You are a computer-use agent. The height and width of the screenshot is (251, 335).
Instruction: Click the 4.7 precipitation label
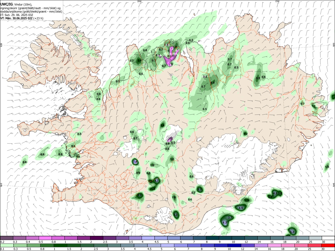[x=157, y=181]
